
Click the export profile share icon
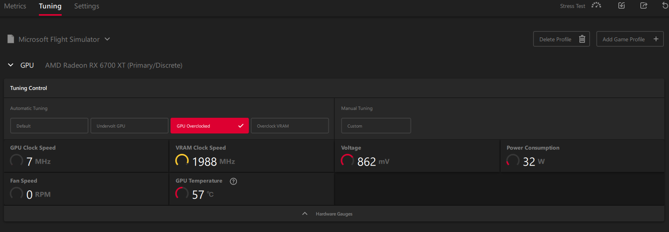pyautogui.click(x=643, y=5)
